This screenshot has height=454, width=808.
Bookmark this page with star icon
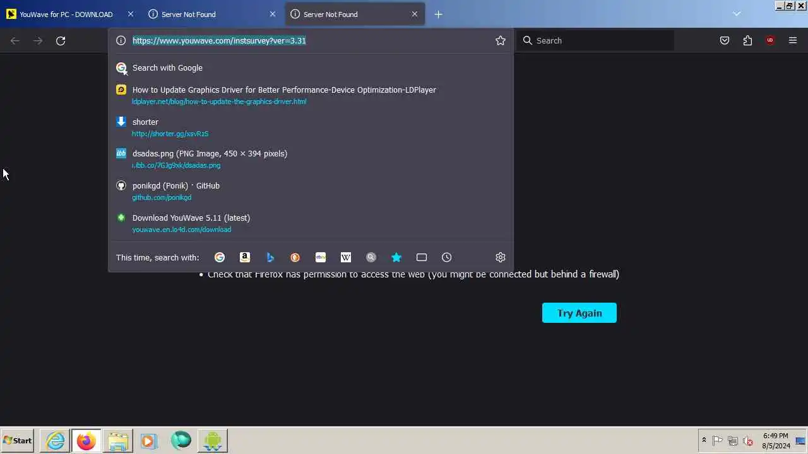pos(501,40)
